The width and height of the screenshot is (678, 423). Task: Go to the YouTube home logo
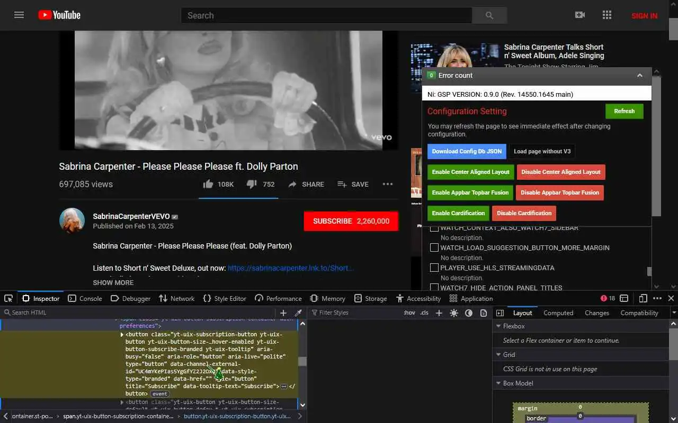(59, 15)
